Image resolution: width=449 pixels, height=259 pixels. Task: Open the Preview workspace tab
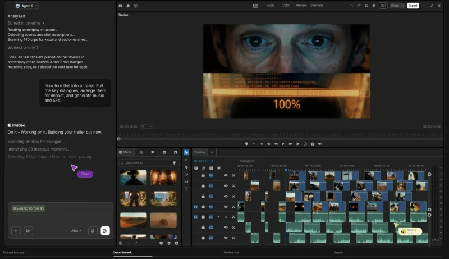[x=301, y=6]
